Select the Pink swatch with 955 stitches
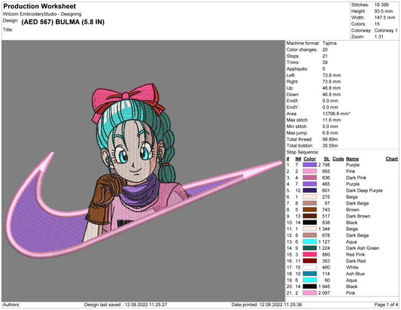The height and width of the screenshot is (310, 401). 309,172
